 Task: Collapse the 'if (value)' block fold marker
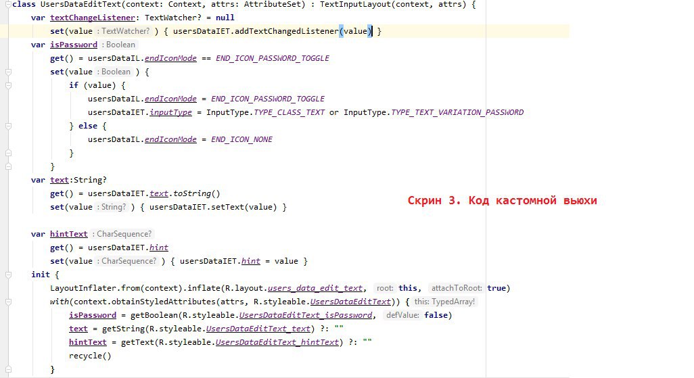(x=8, y=85)
